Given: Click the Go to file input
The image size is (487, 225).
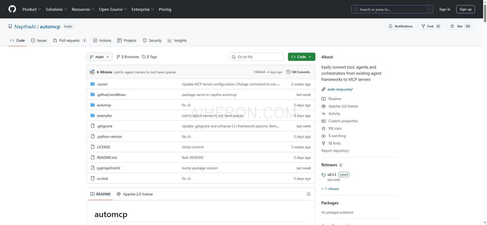Looking at the screenshot, I should point(256,57).
